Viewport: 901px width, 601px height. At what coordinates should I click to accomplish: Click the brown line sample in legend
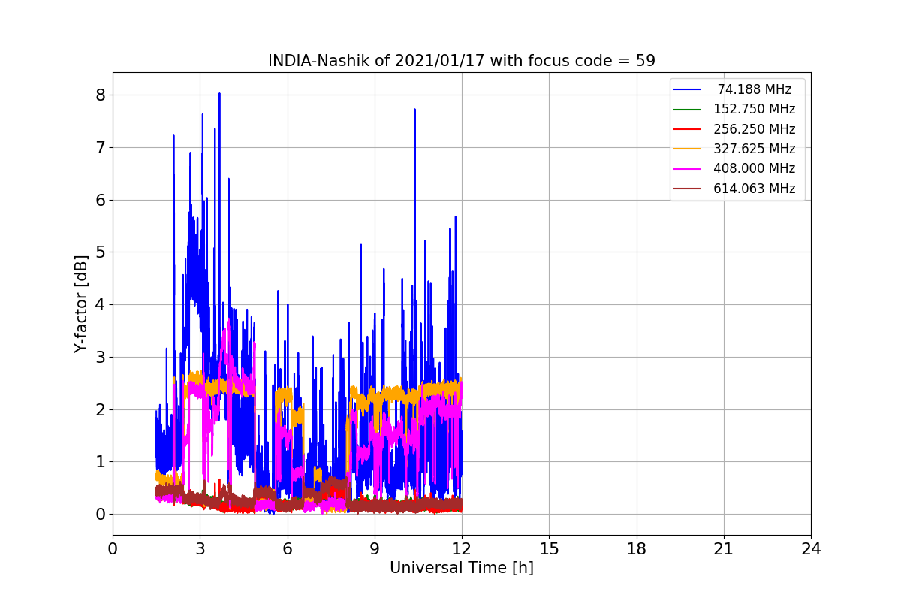click(x=688, y=189)
